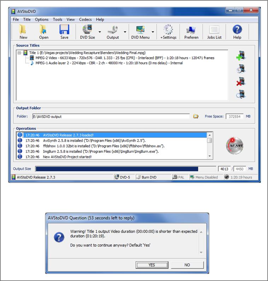
Task: Open the Codecs menu
Action: point(85,19)
